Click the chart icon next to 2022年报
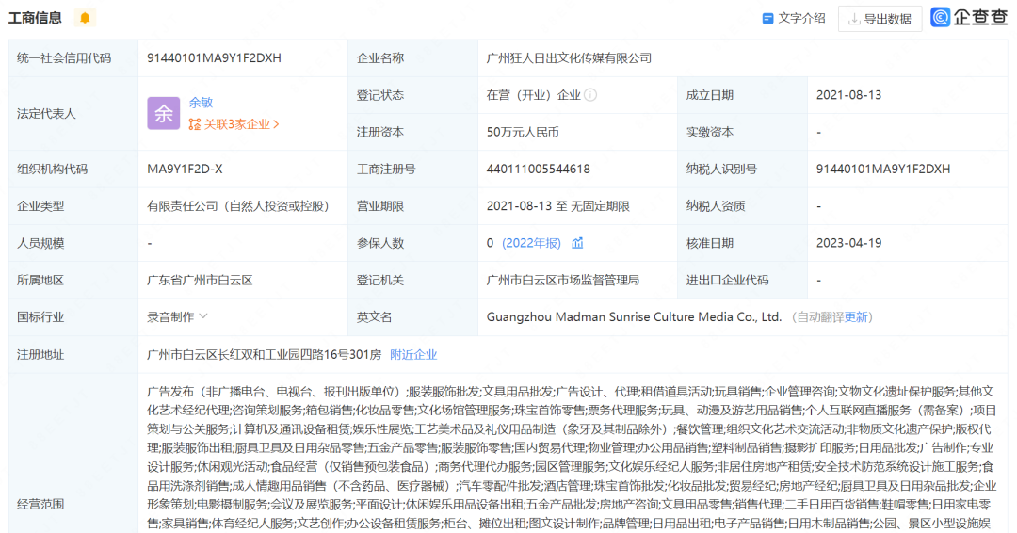 (x=577, y=243)
